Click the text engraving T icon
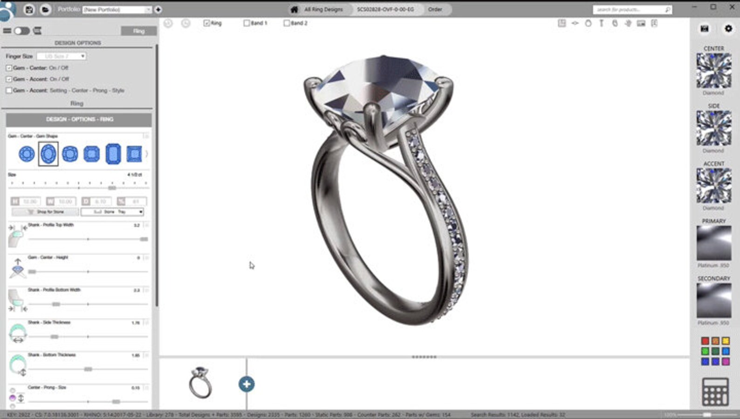 (x=601, y=23)
